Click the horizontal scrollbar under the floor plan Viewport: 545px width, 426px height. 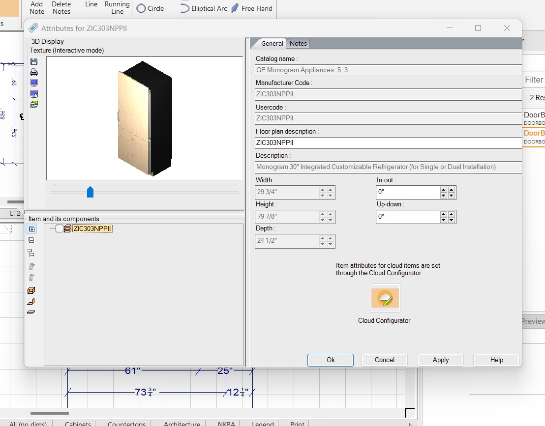pyautogui.click(x=50, y=413)
